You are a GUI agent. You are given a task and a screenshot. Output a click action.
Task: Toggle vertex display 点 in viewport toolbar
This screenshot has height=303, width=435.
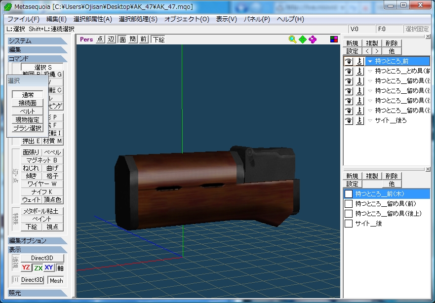pos(100,39)
